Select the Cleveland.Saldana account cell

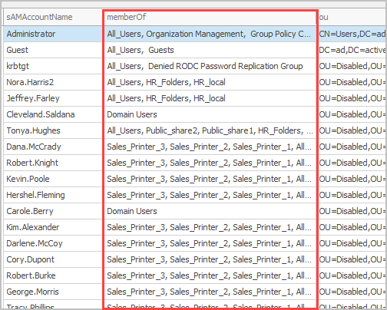53,114
